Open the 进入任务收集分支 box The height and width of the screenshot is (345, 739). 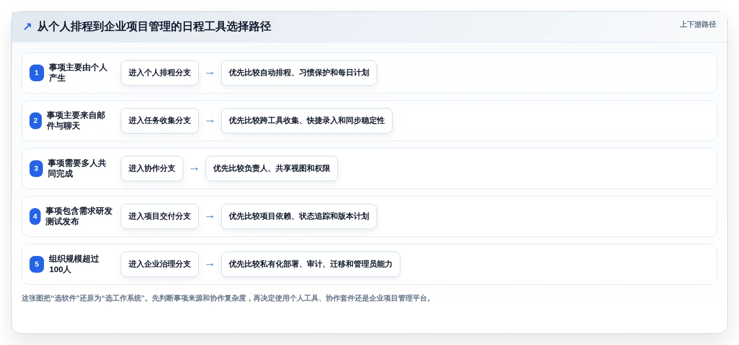click(x=160, y=121)
